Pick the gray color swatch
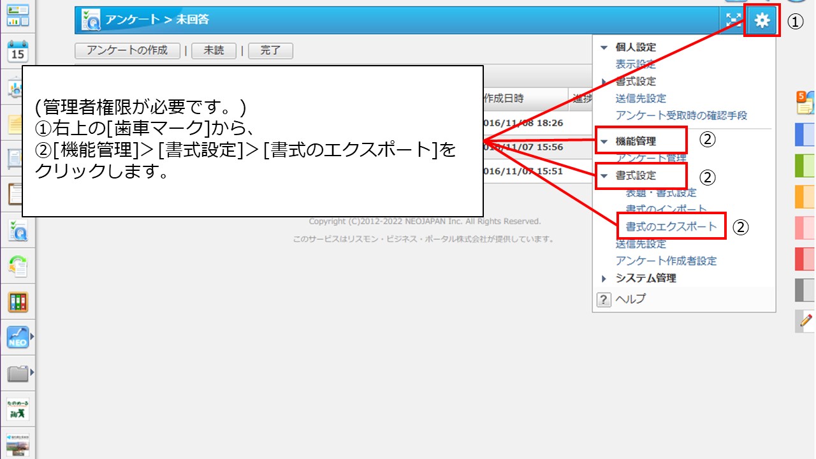Viewport: 816px width, 459px height. [805, 290]
